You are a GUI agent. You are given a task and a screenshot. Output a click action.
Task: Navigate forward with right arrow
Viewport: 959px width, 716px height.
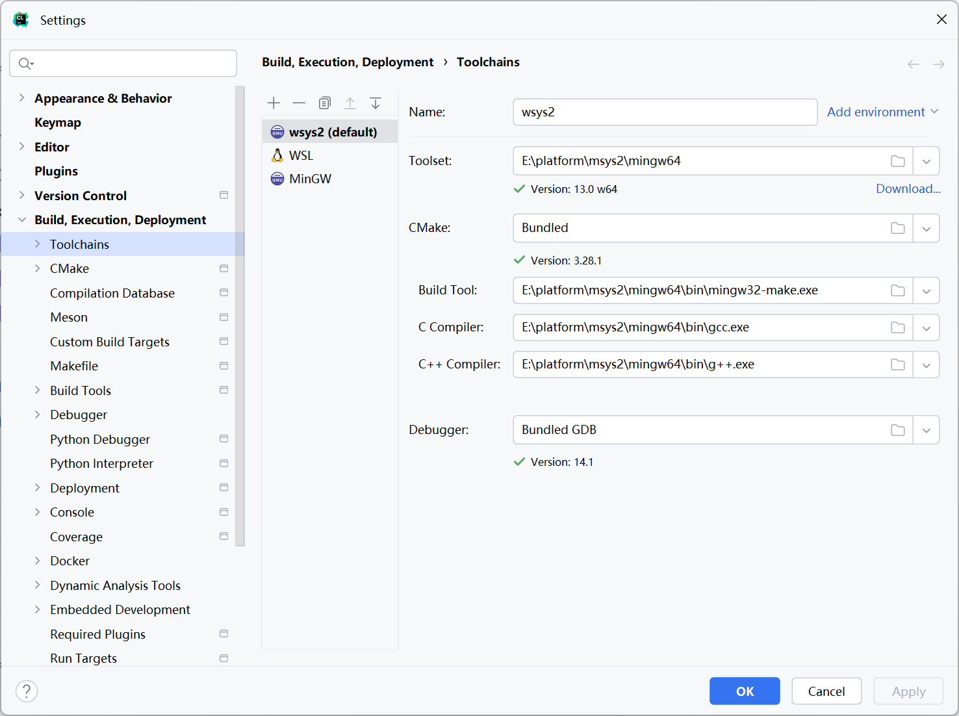pyautogui.click(x=939, y=64)
